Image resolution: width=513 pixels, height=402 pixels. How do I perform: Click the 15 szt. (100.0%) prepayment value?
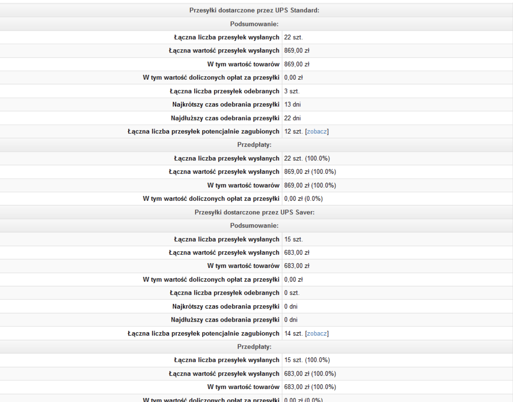(x=307, y=360)
